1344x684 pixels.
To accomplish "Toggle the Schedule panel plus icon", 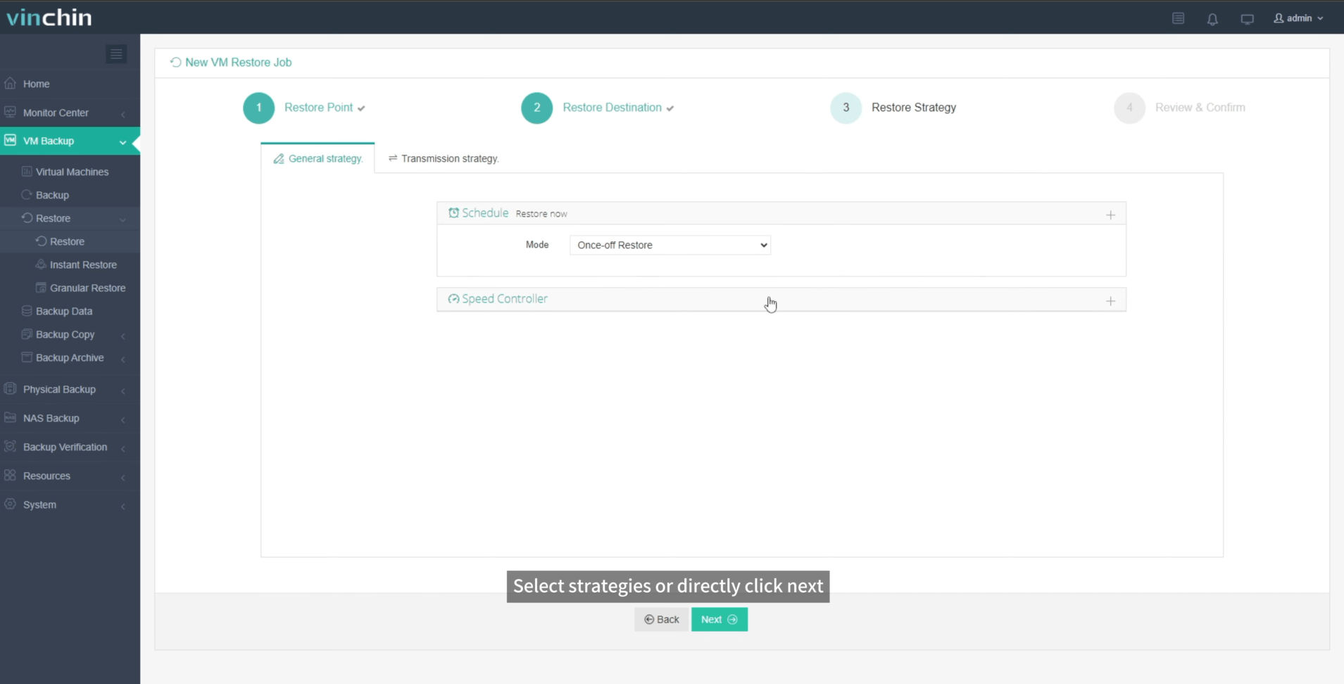I will tap(1110, 215).
